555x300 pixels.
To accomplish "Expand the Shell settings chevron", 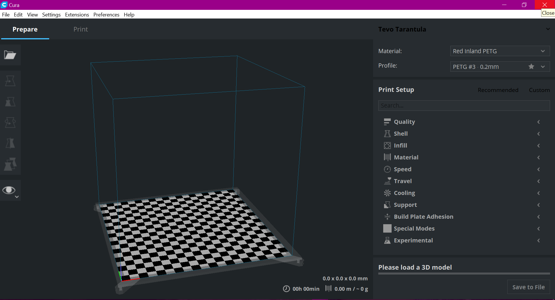I will click(x=539, y=134).
